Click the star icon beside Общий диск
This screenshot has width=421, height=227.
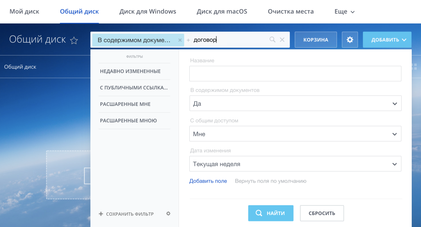coord(74,40)
